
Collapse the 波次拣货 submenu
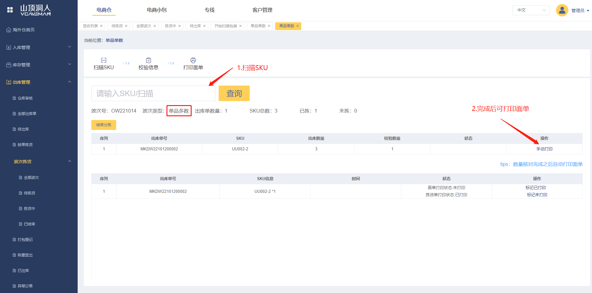(x=70, y=161)
